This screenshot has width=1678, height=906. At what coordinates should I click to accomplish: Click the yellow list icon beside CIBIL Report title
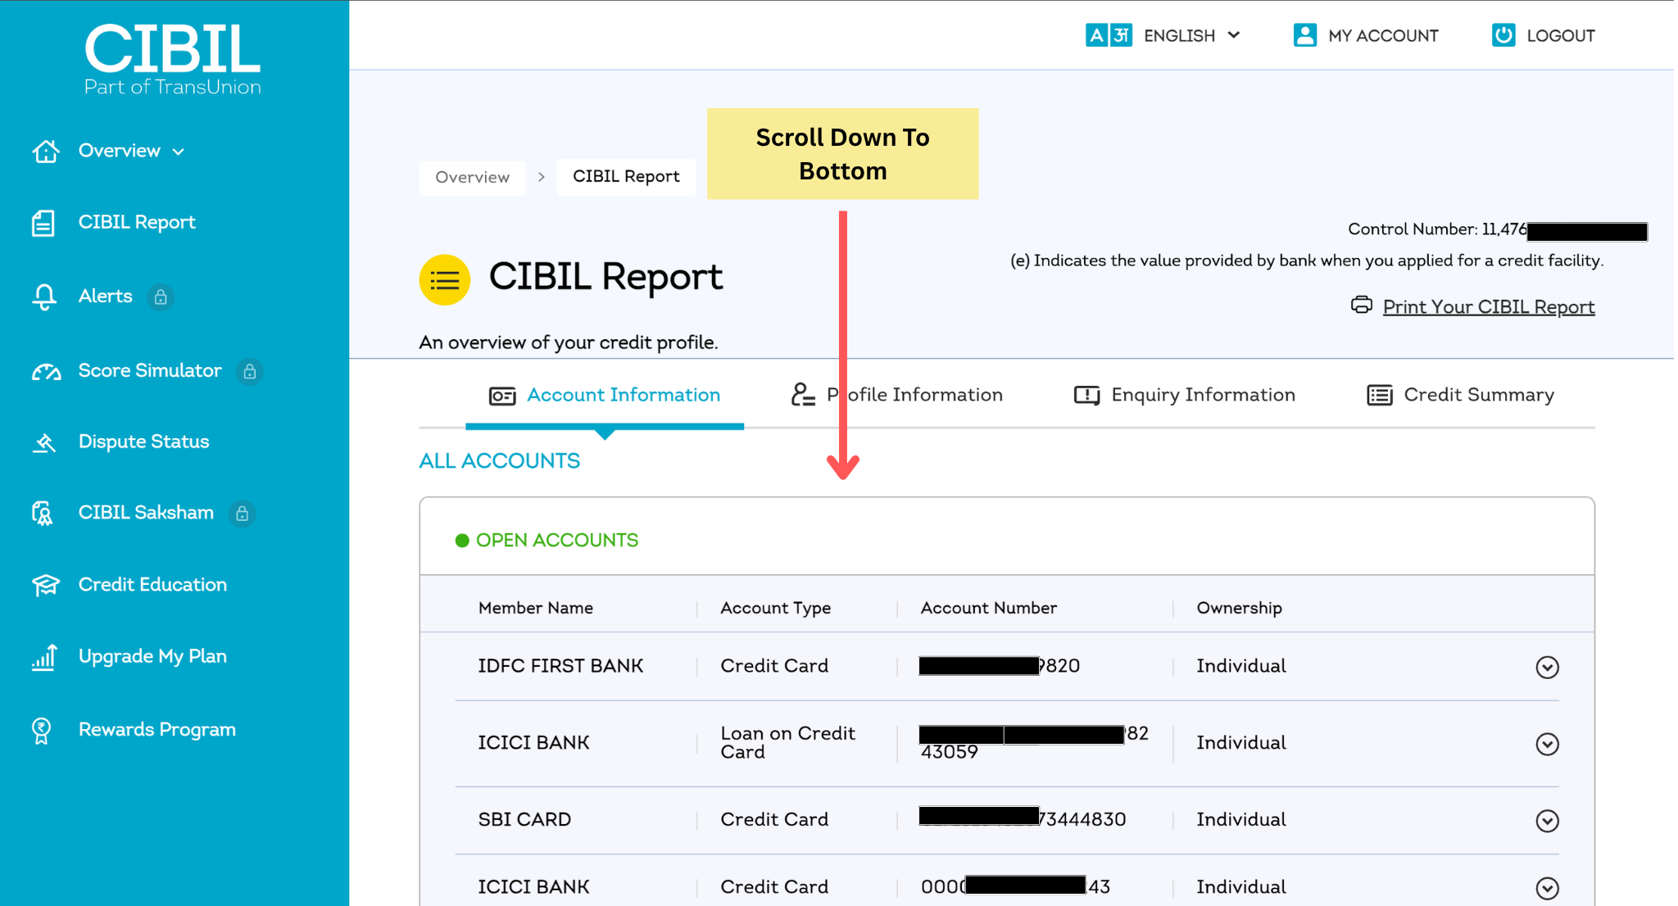[x=444, y=280]
